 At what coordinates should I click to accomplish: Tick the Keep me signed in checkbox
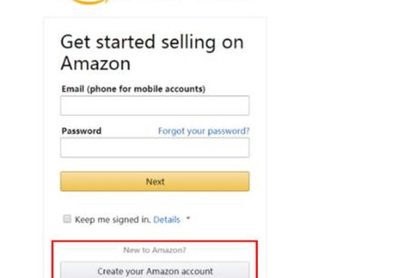pos(67,219)
